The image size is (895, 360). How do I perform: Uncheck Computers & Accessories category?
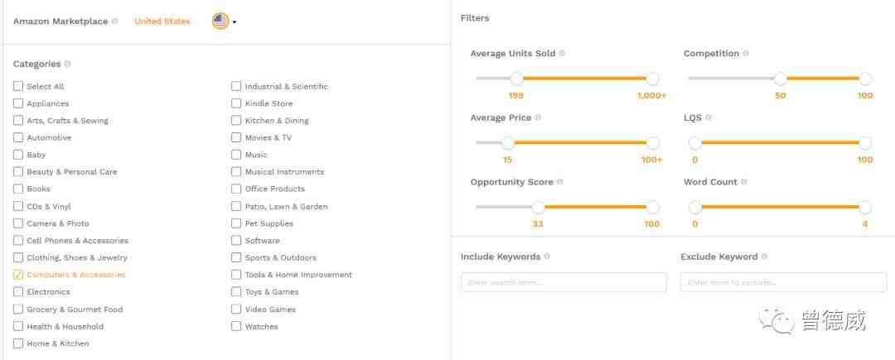pos(18,275)
